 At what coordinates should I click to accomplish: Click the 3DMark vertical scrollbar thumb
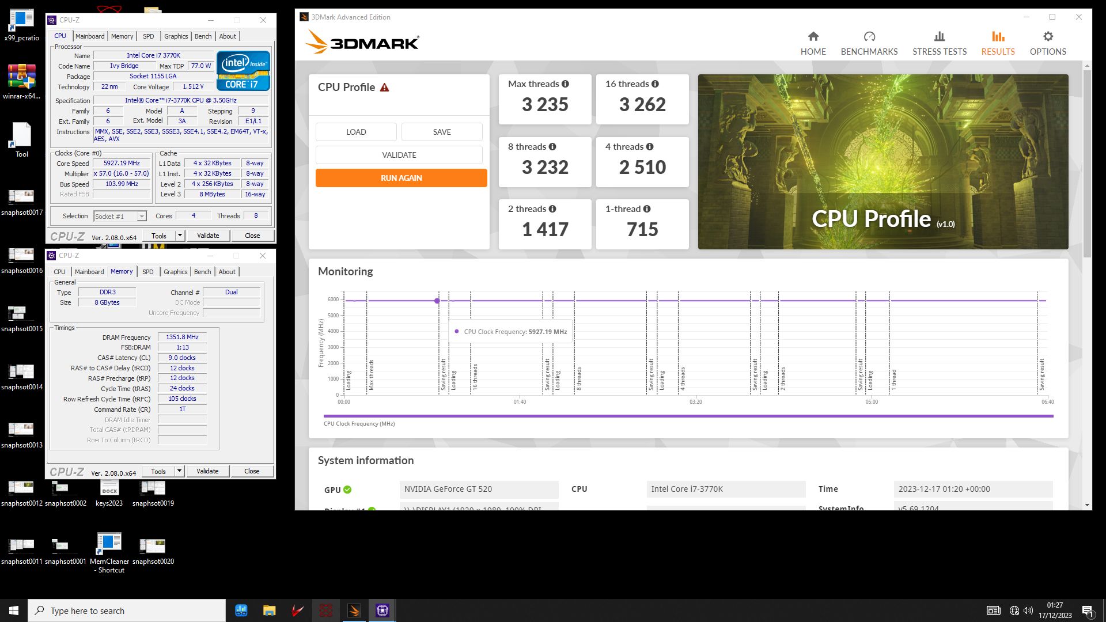pyautogui.click(x=1087, y=164)
